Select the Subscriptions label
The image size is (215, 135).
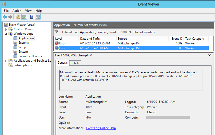22,65
